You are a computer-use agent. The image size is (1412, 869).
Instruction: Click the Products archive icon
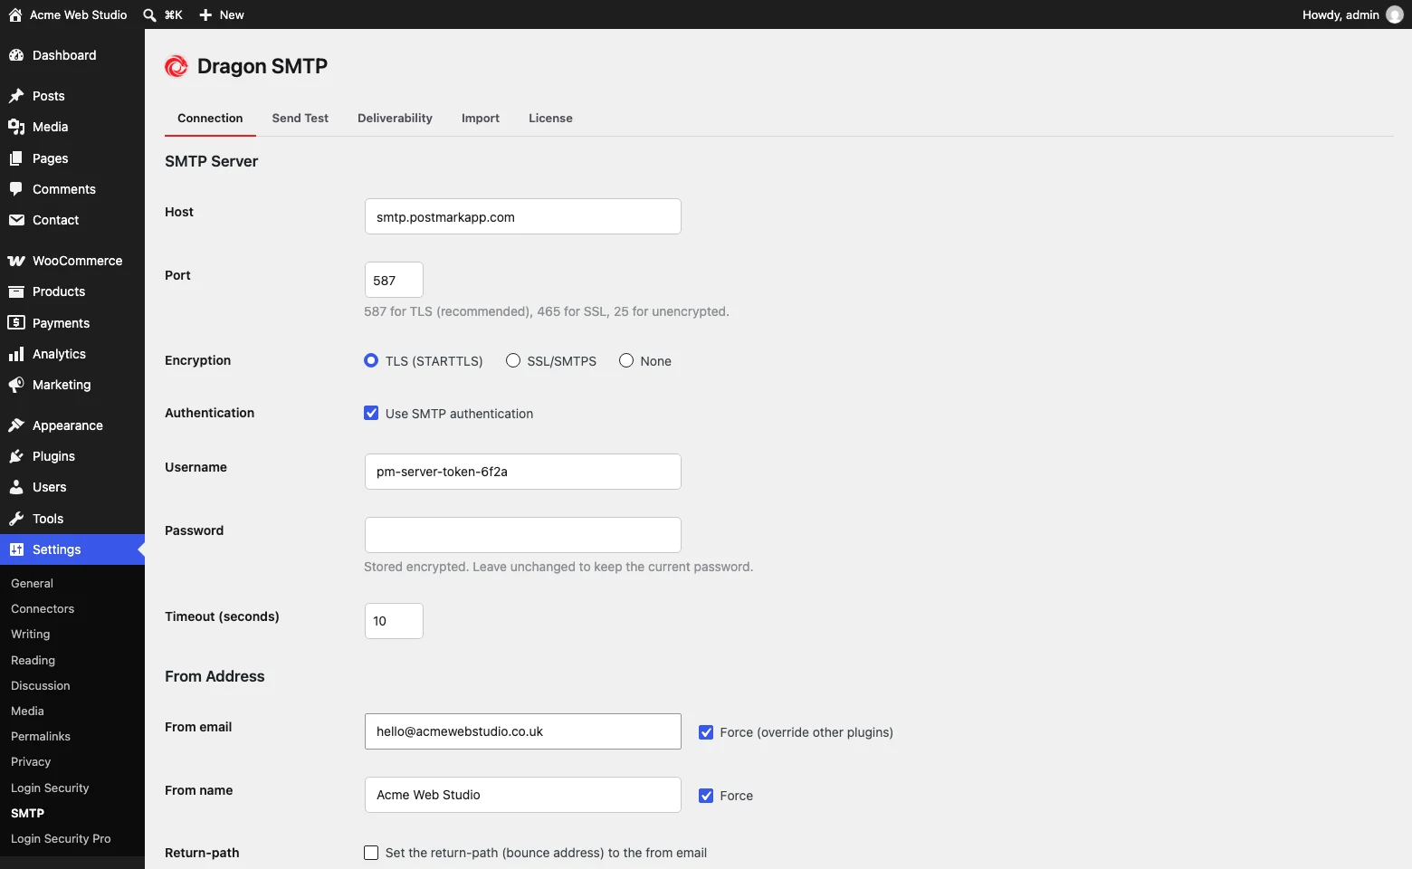pos(16,291)
